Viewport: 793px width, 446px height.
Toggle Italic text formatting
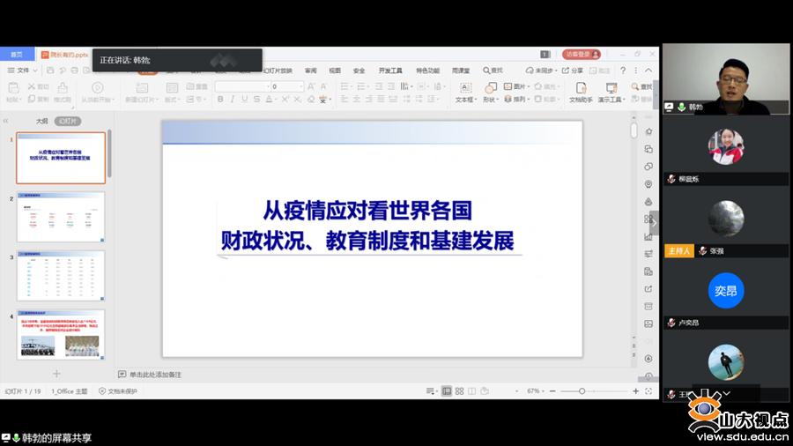tap(233, 100)
